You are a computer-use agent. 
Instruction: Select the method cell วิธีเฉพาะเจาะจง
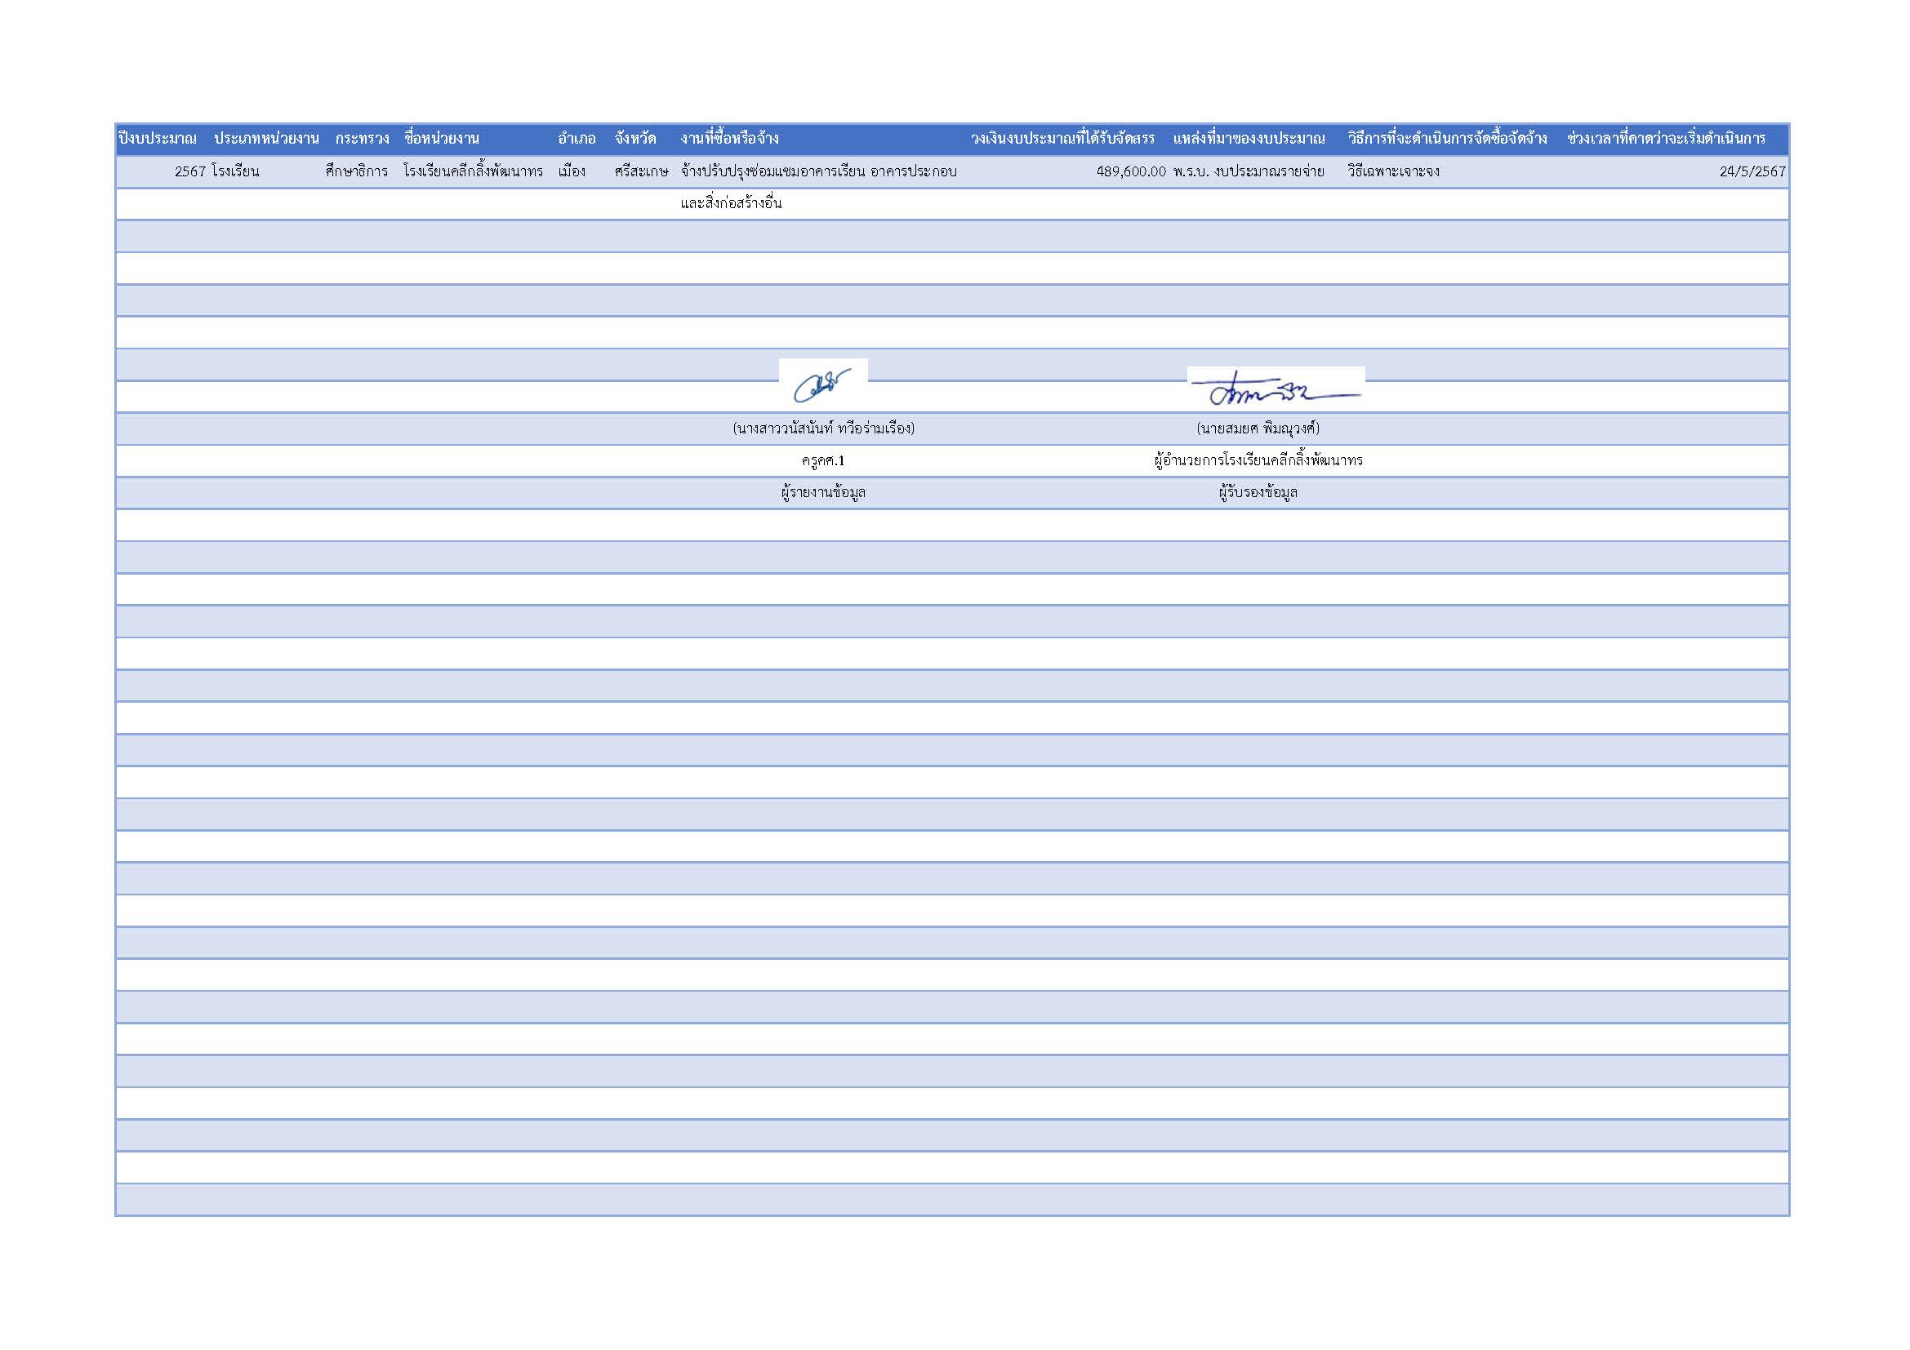coord(1393,171)
